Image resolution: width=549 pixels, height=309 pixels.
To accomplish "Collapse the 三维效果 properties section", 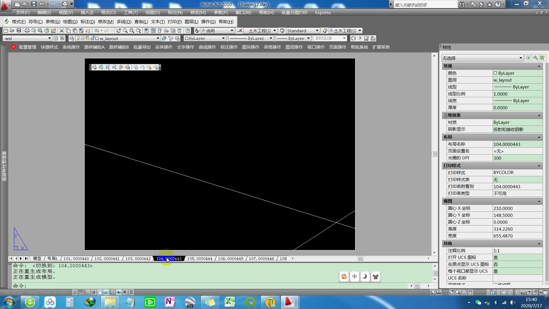I will pyautogui.click(x=539, y=115).
